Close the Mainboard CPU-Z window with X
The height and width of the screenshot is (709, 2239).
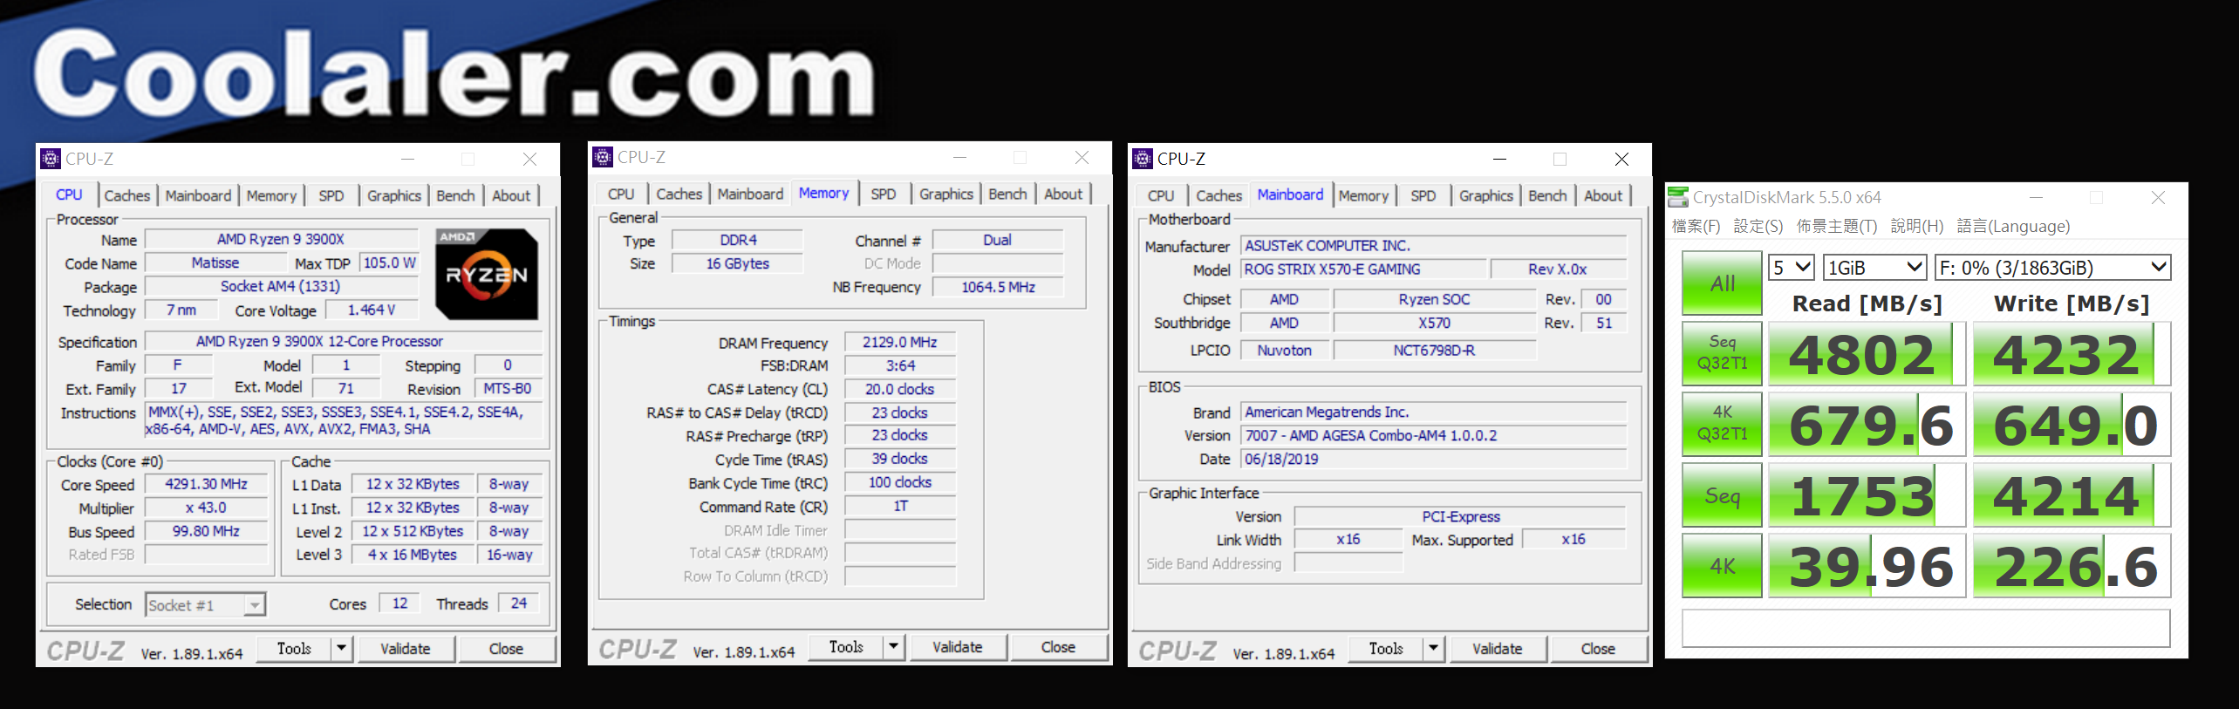(x=1621, y=159)
